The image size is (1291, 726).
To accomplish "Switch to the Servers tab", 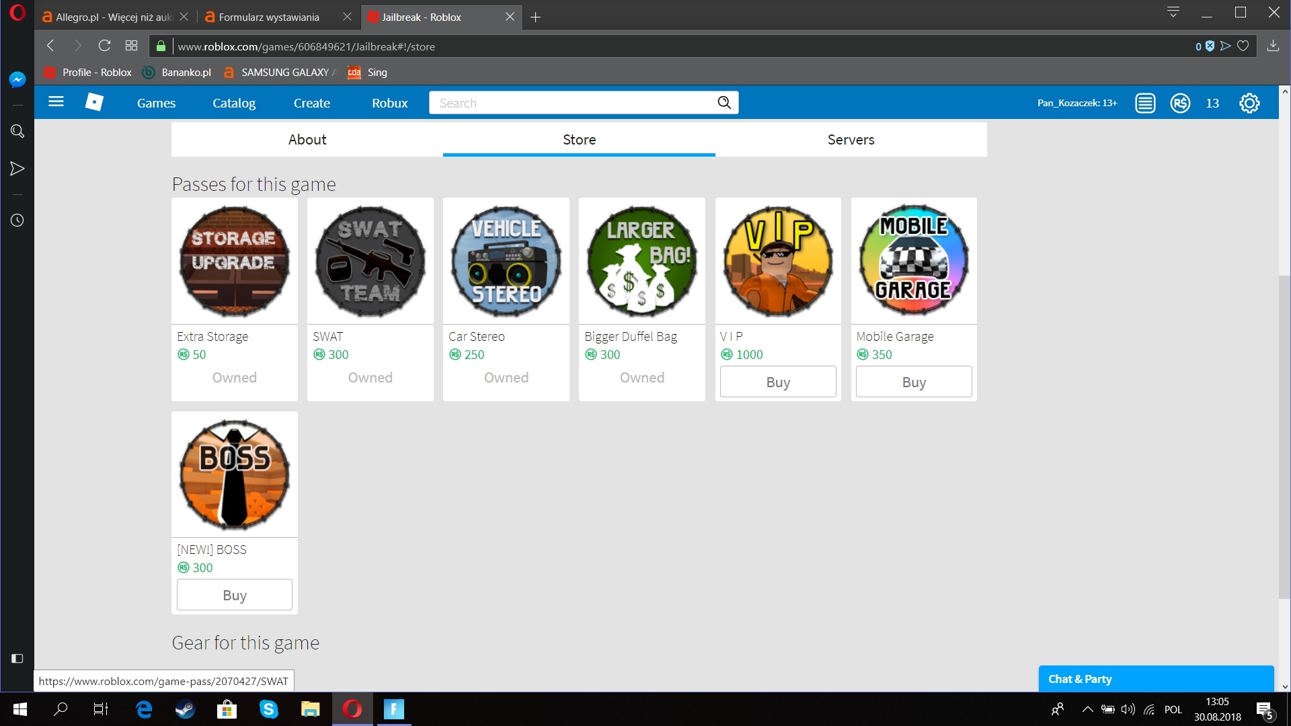I will [x=851, y=139].
